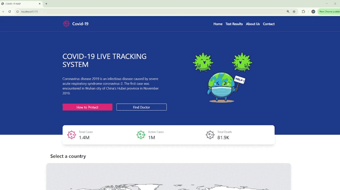Click the COVID-19 LIVE TRACKING SYSTEM heading
This screenshot has width=340, height=190.
(104, 61)
